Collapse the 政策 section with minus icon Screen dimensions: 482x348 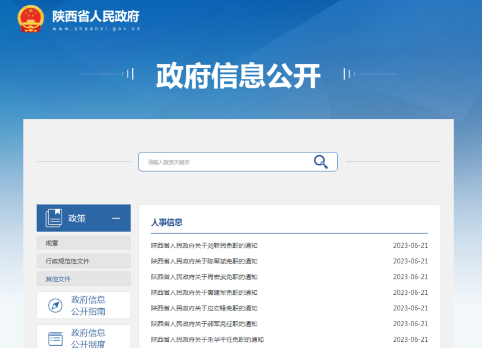[116, 218]
